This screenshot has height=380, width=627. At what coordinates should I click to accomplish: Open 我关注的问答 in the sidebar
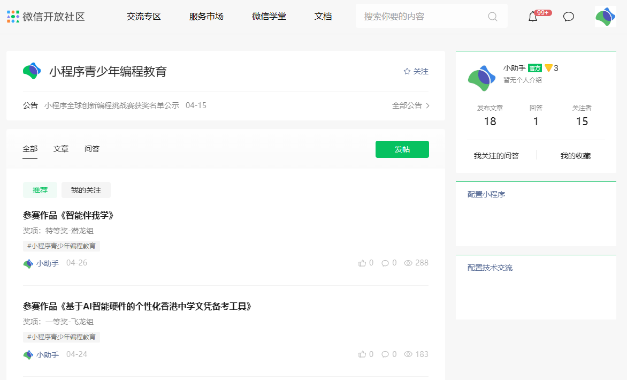pyautogui.click(x=496, y=156)
